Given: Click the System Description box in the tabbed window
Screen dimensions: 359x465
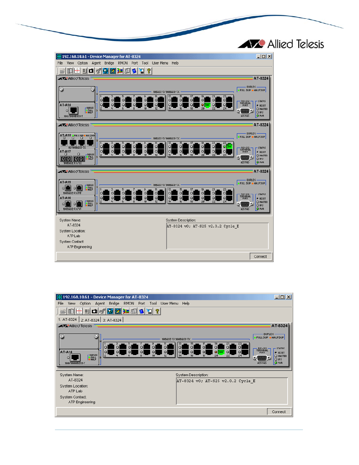Looking at the screenshot, I should coord(232,391).
